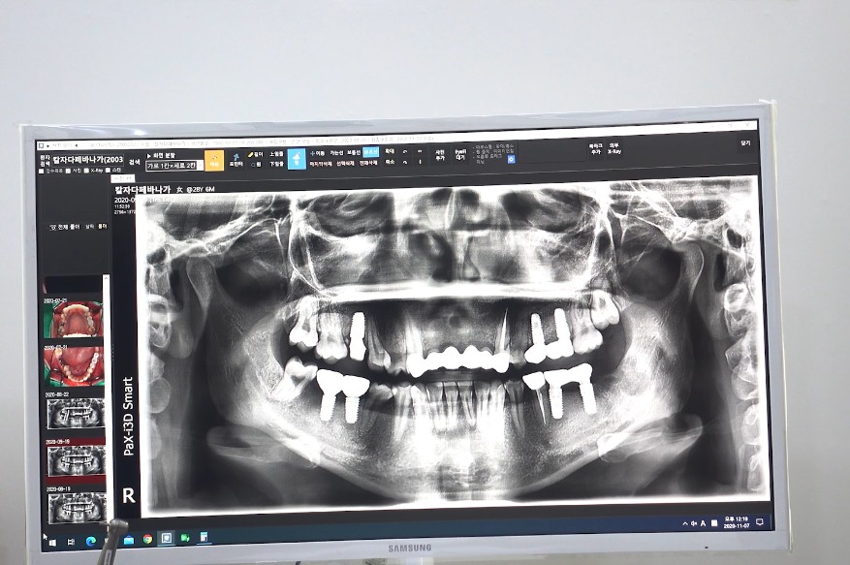Screen dimensions: 850x565
Task: Open the 외부 X-Ray option
Action: click(614, 149)
